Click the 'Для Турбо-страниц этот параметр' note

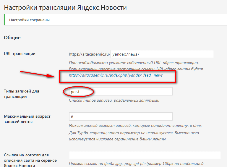134,136
